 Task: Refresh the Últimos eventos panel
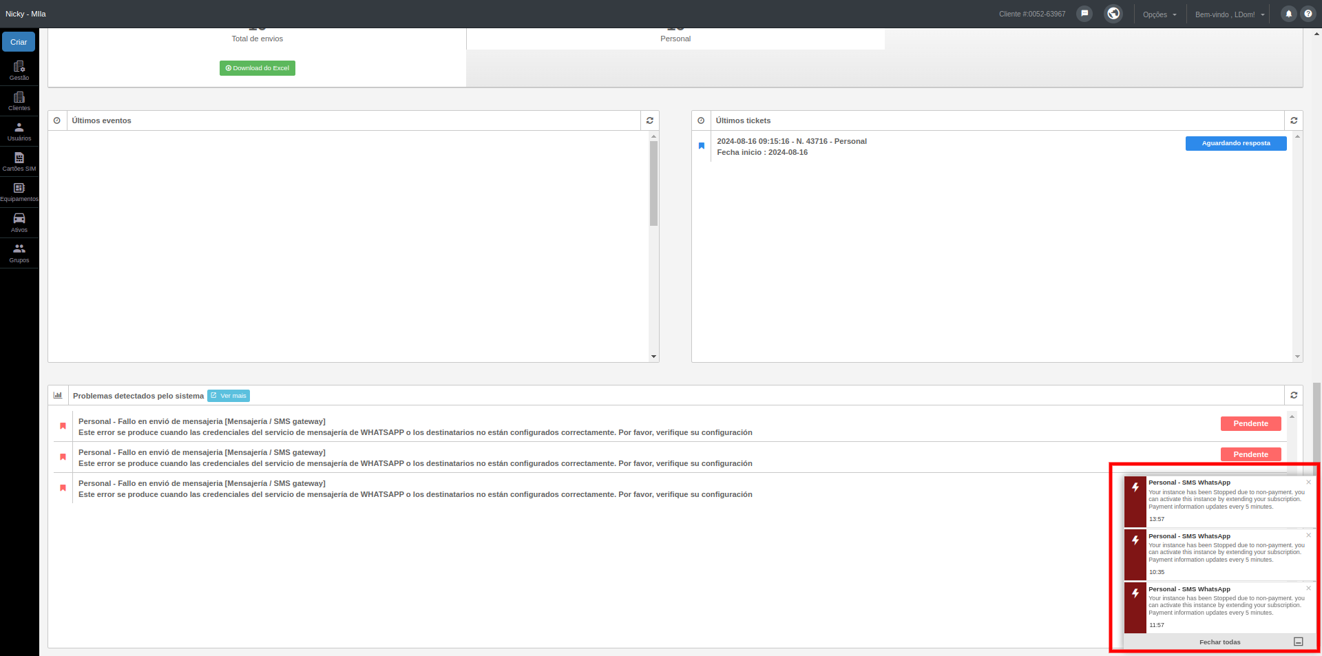pos(649,120)
